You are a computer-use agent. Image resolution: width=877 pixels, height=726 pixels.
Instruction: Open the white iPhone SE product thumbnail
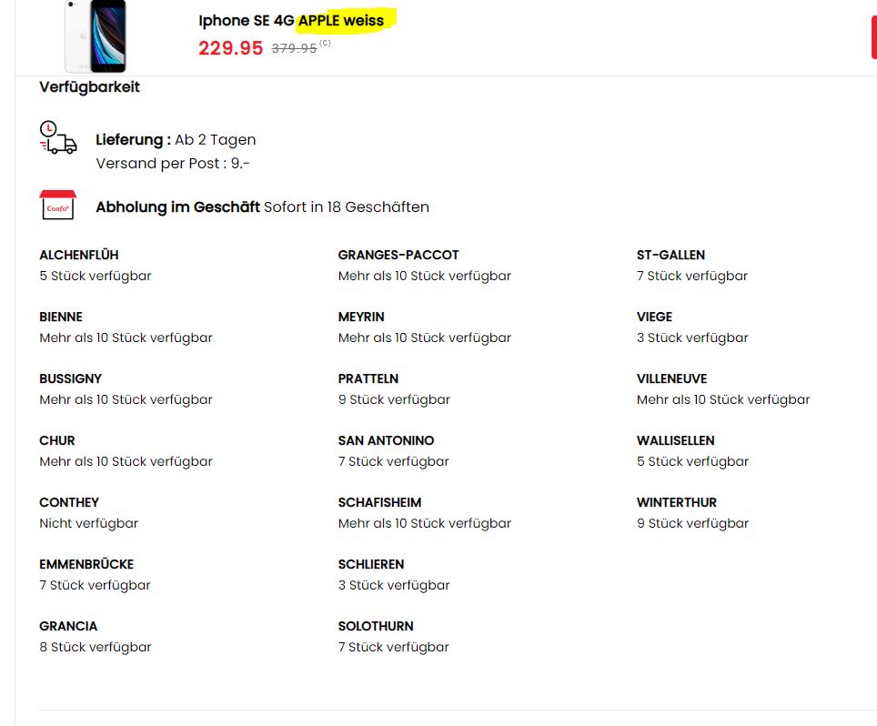95,36
